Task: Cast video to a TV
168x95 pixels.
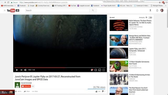Action: pos(100,70)
